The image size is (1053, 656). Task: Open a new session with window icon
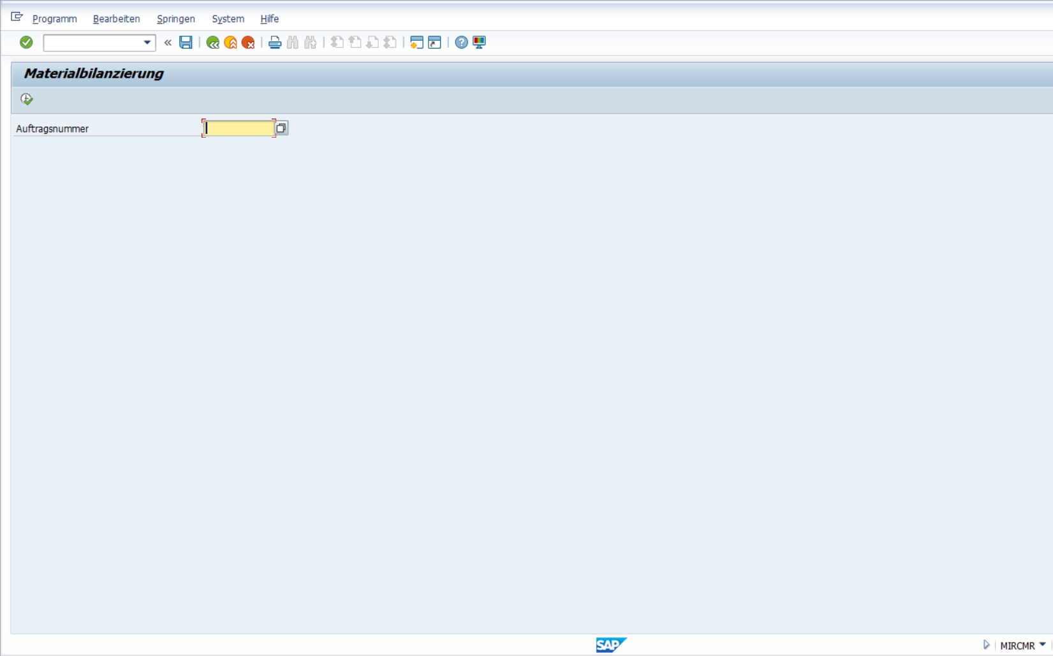click(416, 43)
